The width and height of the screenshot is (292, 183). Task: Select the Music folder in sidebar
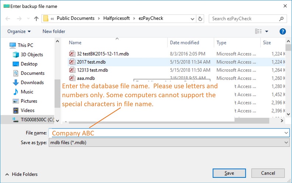27,92
